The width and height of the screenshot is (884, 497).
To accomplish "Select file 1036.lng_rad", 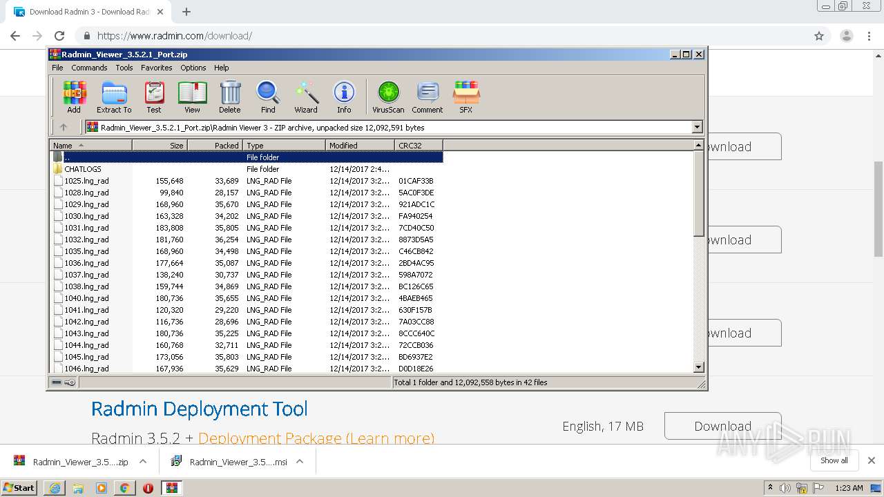I will point(246,263).
